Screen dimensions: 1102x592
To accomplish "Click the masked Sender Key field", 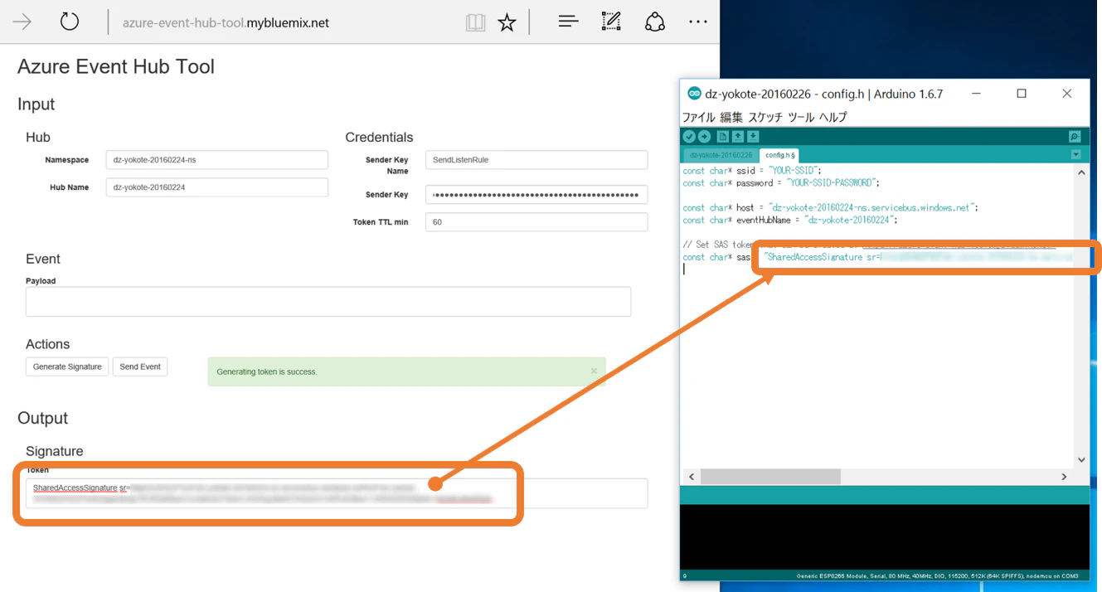I will (536, 195).
